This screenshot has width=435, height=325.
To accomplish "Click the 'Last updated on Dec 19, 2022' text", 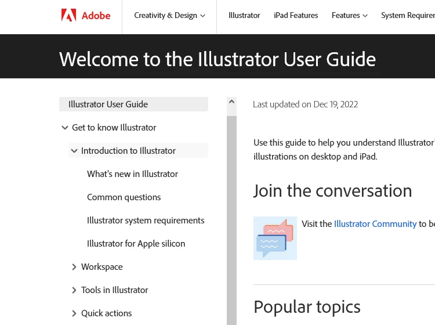I will (306, 104).
